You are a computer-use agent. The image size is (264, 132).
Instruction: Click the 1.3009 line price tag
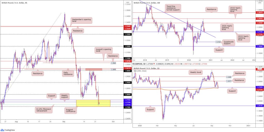click(113, 69)
